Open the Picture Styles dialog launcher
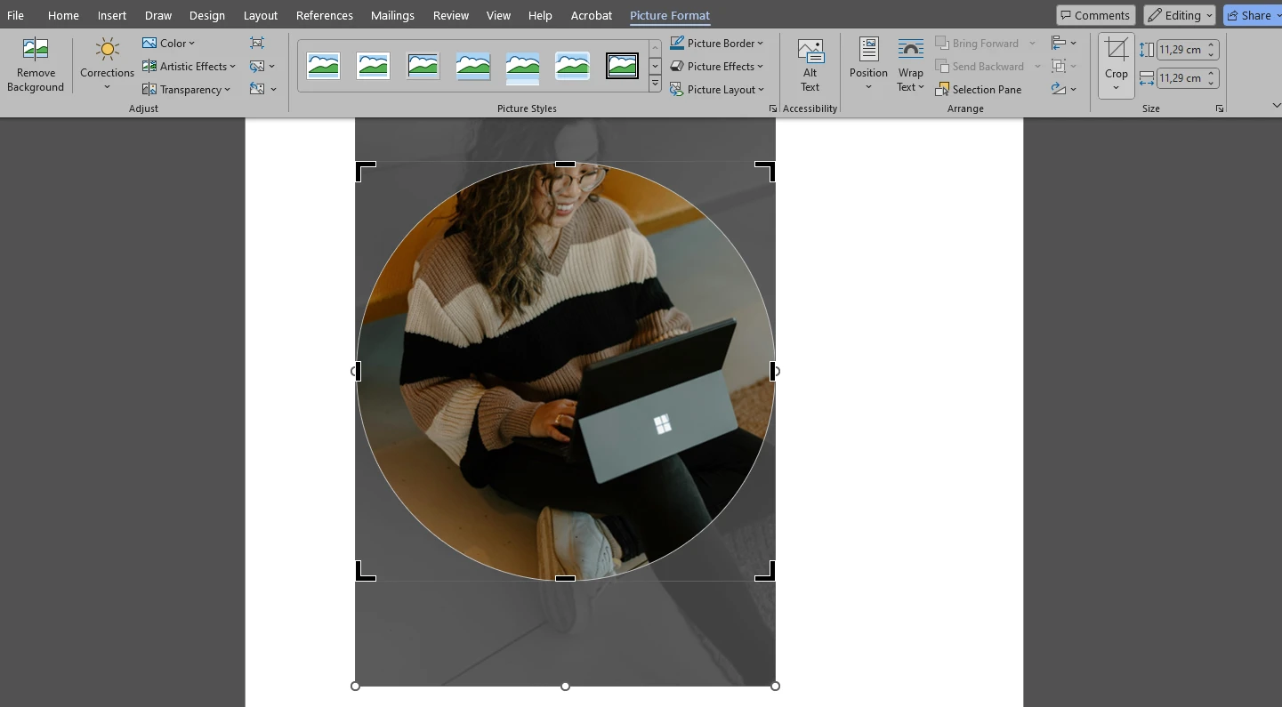The width and height of the screenshot is (1282, 707). tap(772, 108)
